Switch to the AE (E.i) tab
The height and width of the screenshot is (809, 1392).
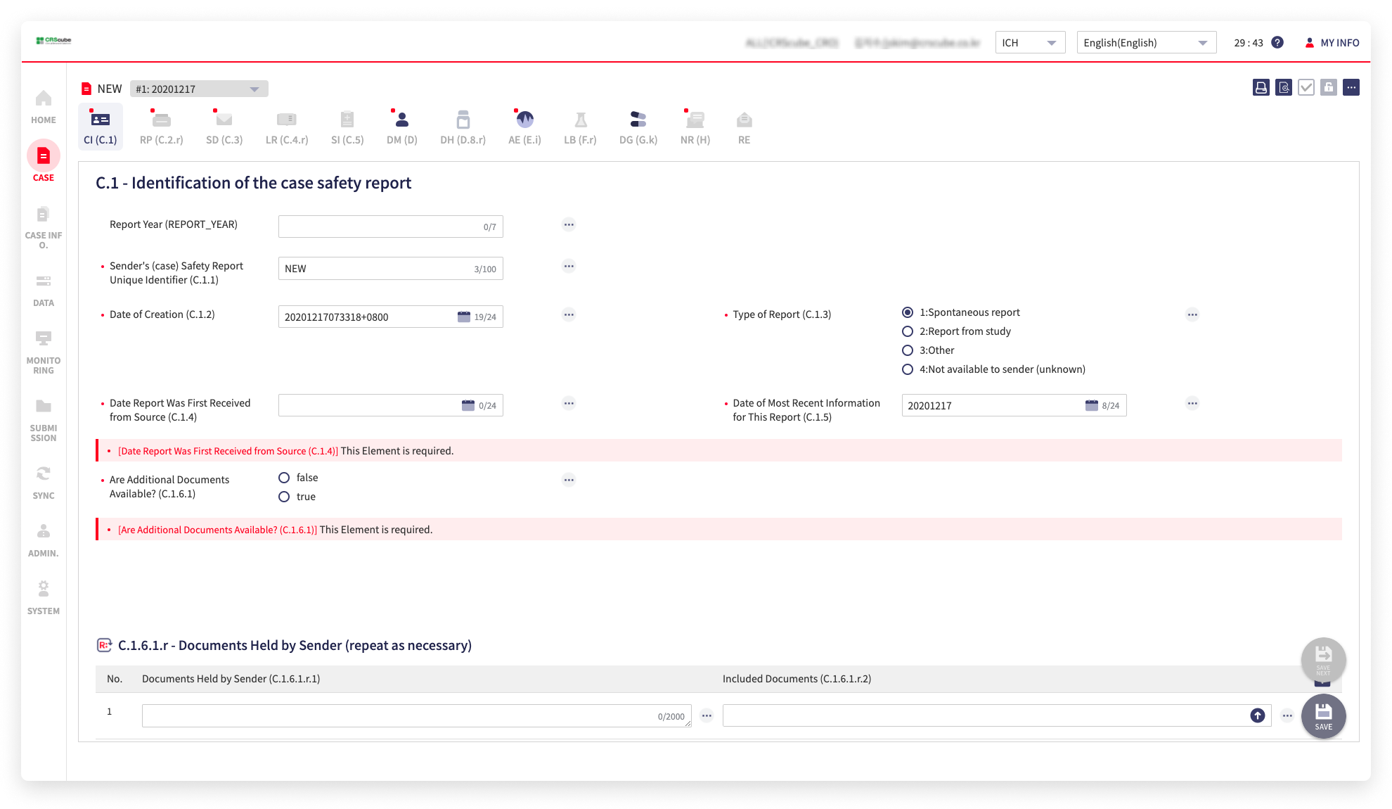click(524, 127)
